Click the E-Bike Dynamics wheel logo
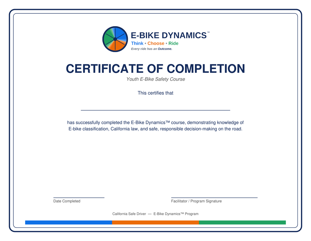Viewport: 311px width, 241px height. pyautogui.click(x=115, y=39)
